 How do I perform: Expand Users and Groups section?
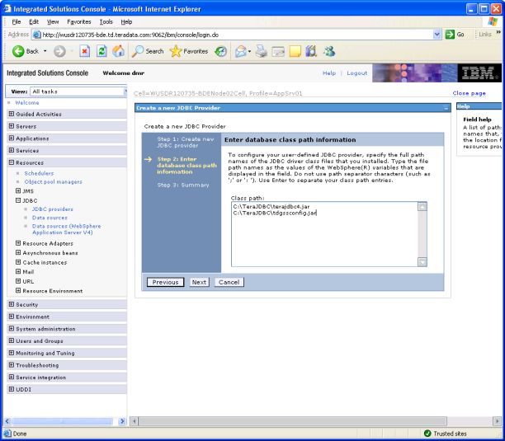[12, 340]
